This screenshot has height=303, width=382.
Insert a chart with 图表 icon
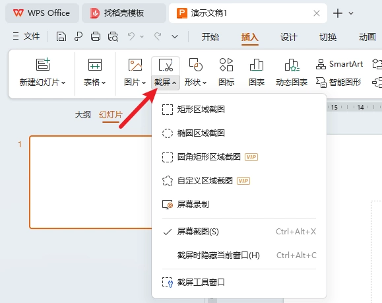point(257,72)
